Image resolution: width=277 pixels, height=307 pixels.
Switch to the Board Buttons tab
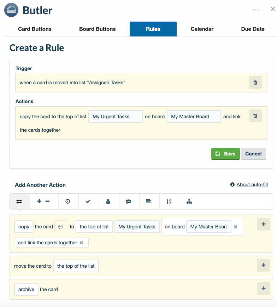97,29
